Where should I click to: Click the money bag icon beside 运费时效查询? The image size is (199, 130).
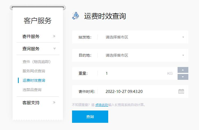click(x=76, y=16)
